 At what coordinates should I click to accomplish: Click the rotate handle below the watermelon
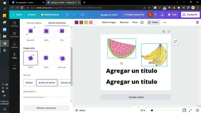[122, 63]
